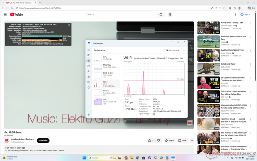Open the tab actions chevron menu

(x=2, y=3)
